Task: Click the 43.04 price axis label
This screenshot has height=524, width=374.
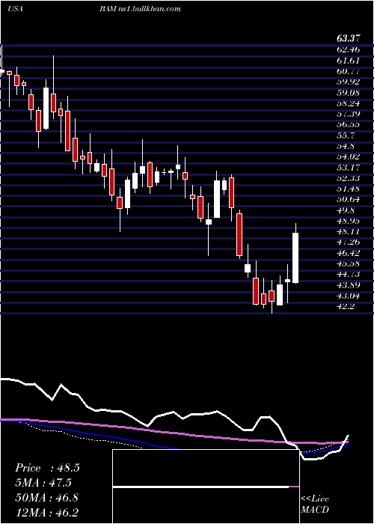Action: 348,296
